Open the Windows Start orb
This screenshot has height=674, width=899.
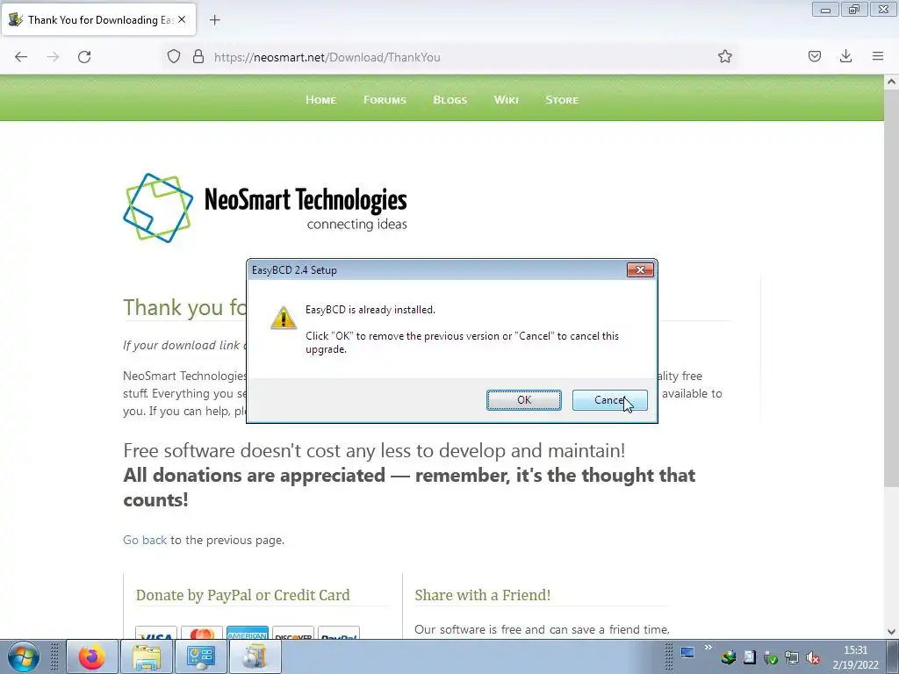point(24,656)
